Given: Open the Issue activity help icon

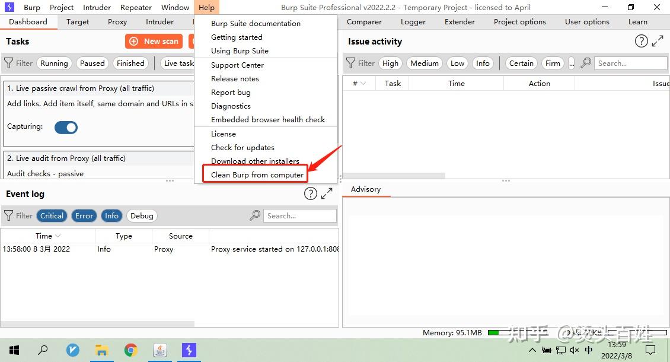Looking at the screenshot, I should [641, 41].
